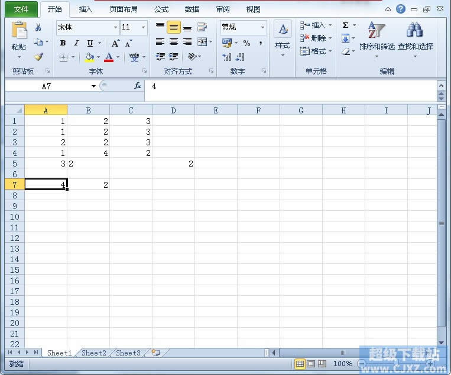Screen dimensions: 451x375
Task: Click the Align Text Right icon
Action: pos(187,42)
